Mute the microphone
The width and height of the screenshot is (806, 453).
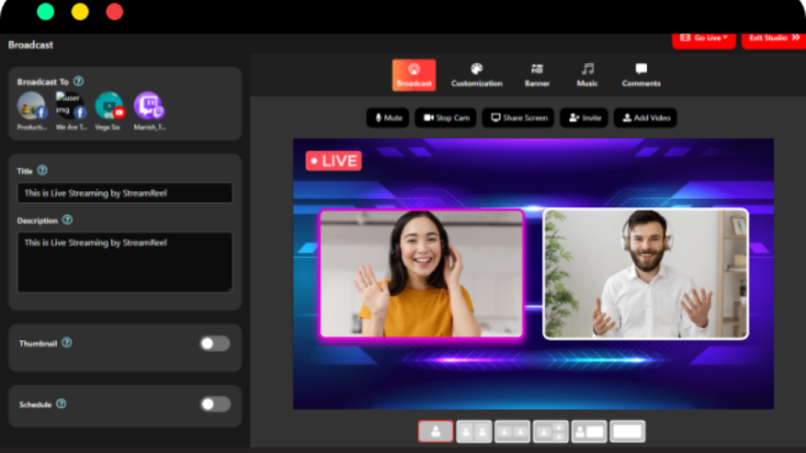pyautogui.click(x=388, y=118)
